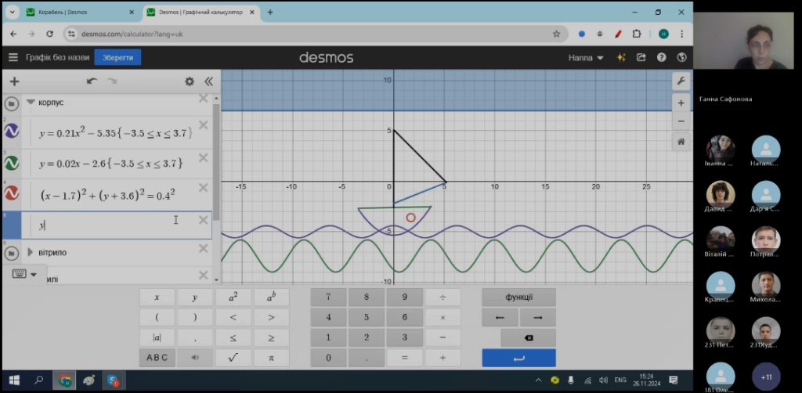Open the Ганна account dropdown
This screenshot has height=393, width=802.
(x=586, y=58)
